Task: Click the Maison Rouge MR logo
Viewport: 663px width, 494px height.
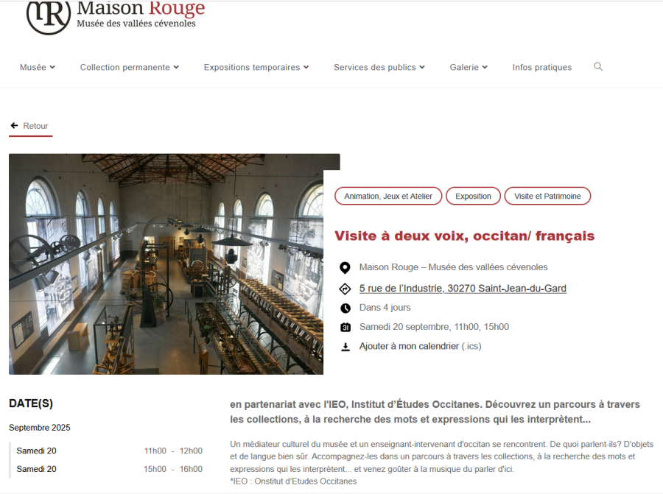Action: 49,16
